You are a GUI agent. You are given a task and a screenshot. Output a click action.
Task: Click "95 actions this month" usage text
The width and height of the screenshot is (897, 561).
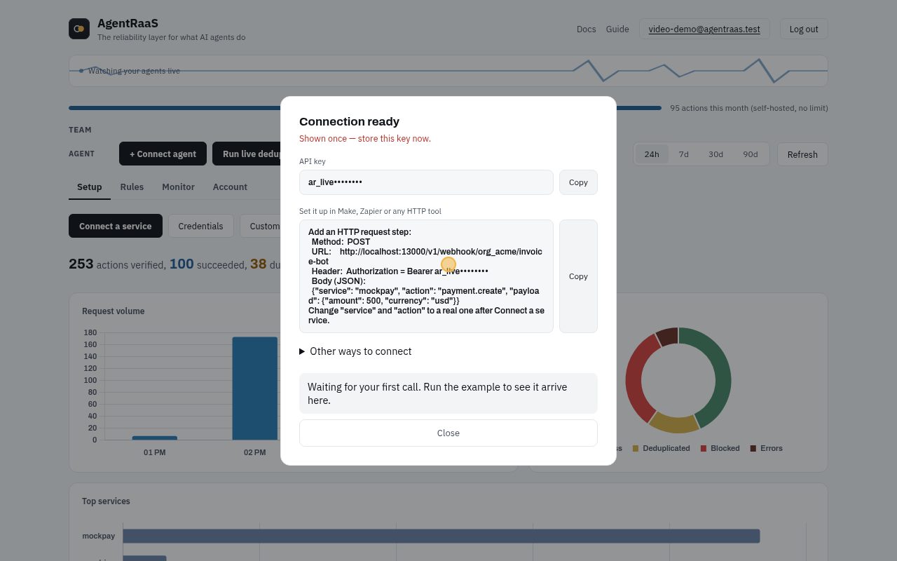point(749,108)
